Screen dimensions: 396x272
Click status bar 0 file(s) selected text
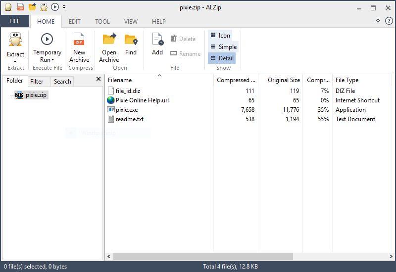pos(35,267)
